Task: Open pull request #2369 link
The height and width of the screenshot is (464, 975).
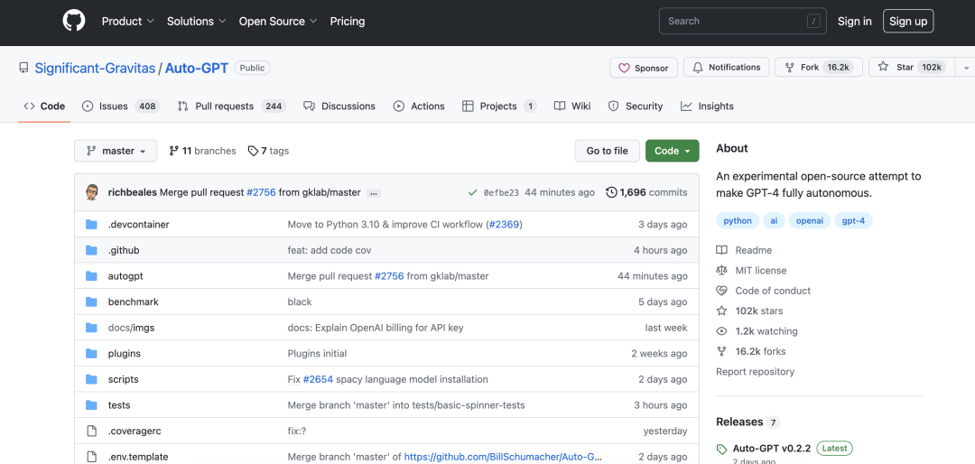Action: tap(505, 225)
